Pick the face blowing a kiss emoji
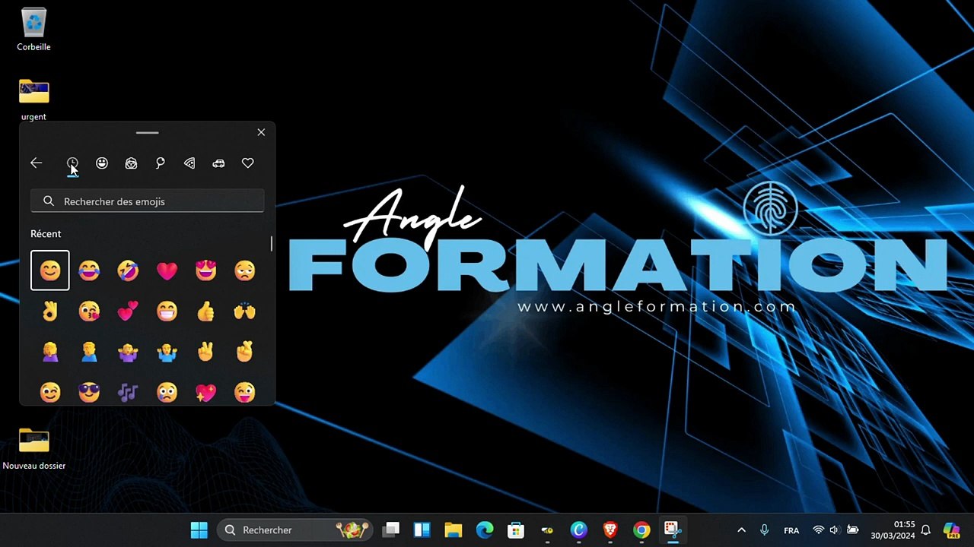 [89, 311]
